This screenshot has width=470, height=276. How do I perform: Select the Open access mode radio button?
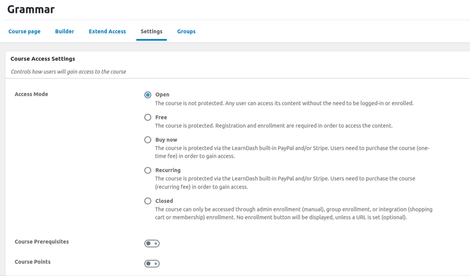(148, 95)
